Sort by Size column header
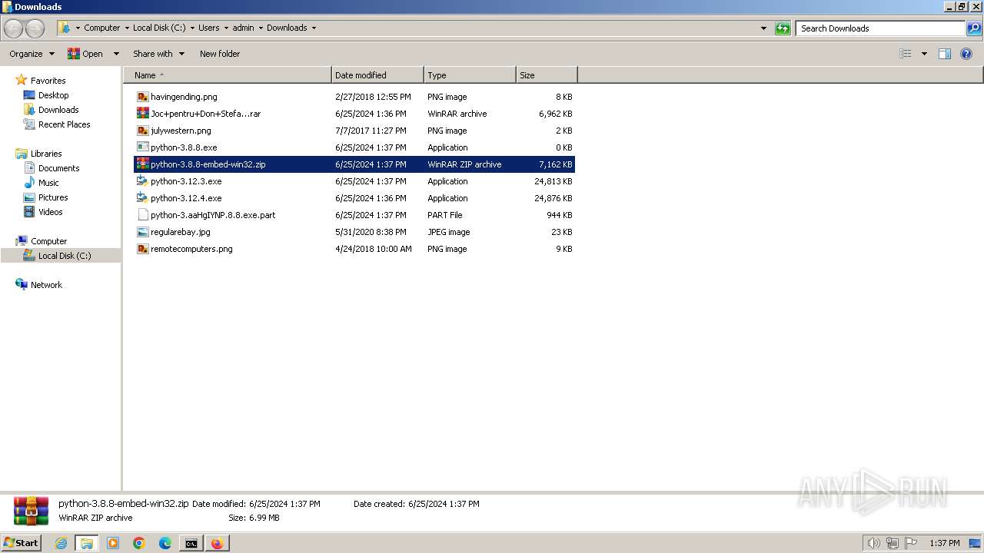This screenshot has width=984, height=553. coord(547,75)
